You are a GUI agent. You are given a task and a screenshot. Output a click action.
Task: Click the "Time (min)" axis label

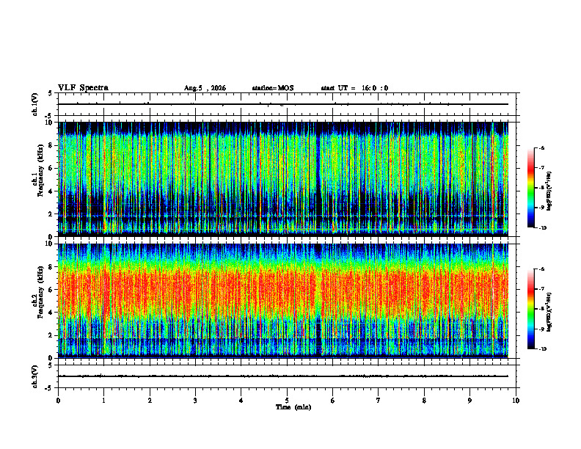pos(293,407)
